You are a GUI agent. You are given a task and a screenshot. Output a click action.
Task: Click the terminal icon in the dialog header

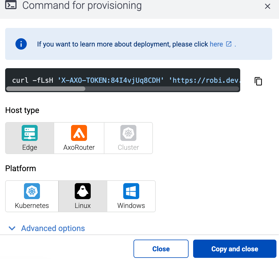11,5
